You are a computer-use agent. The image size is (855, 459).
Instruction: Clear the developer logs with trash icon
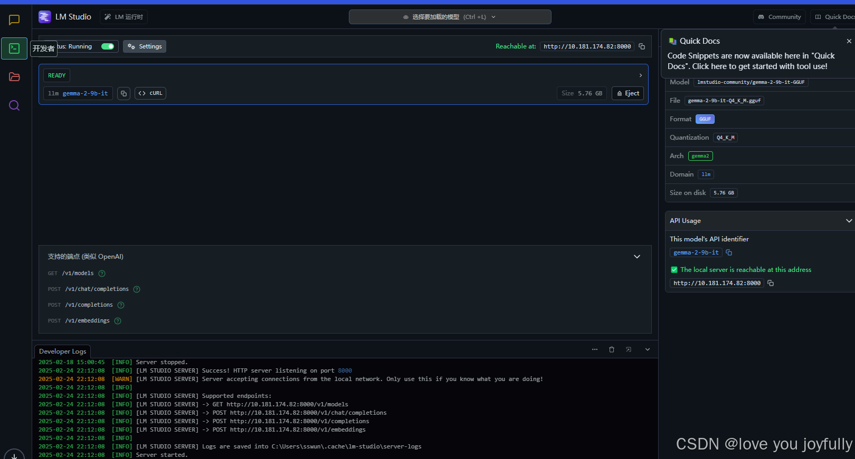coord(612,349)
